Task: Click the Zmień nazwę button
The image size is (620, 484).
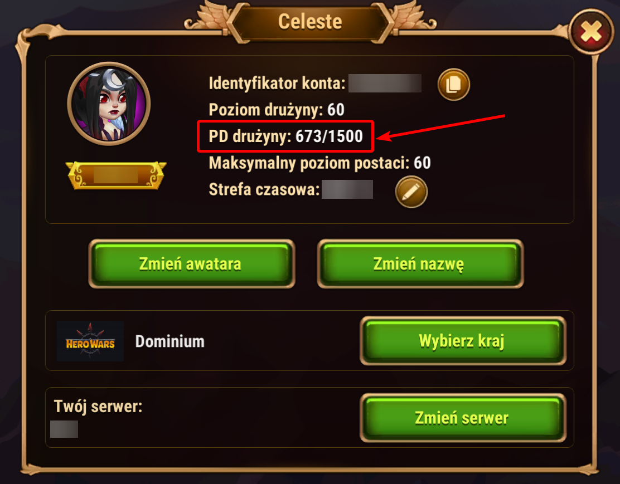Action: click(420, 263)
